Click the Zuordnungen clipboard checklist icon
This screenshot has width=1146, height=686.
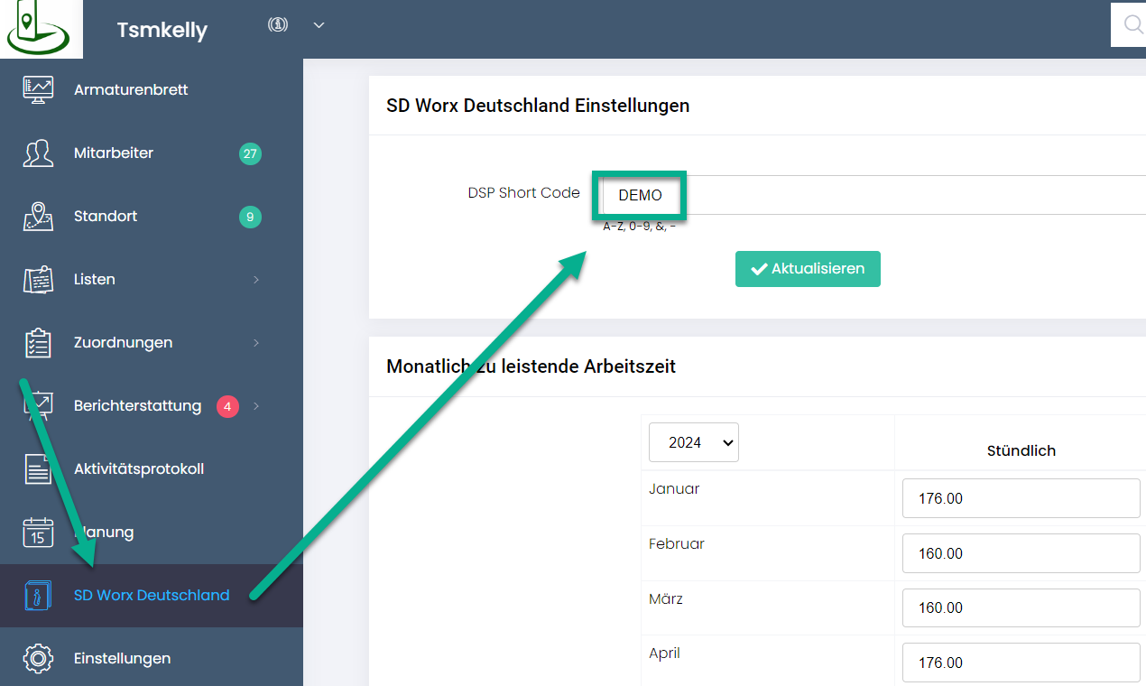[x=38, y=343]
